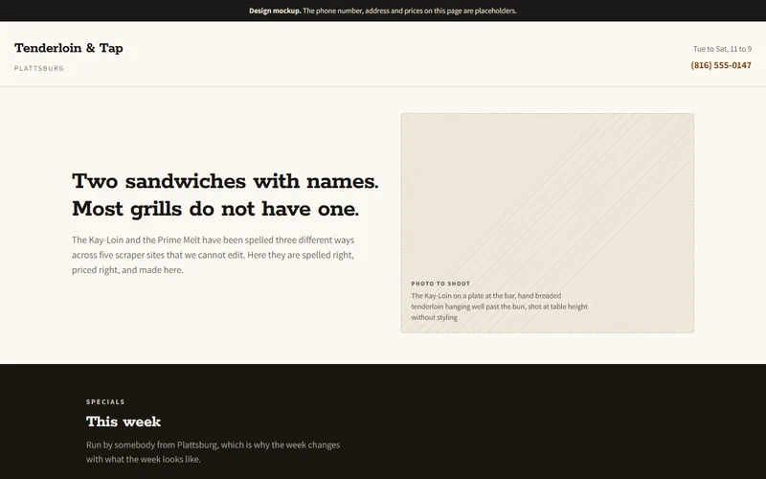This screenshot has width=766, height=479.
Task: Click the 'This week' heading
Action: click(x=124, y=422)
